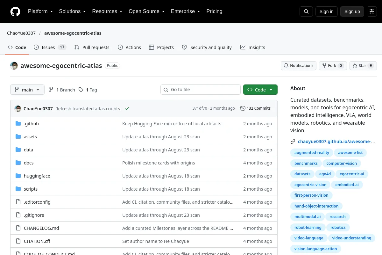Switch to the Projects tab

pos(161,47)
